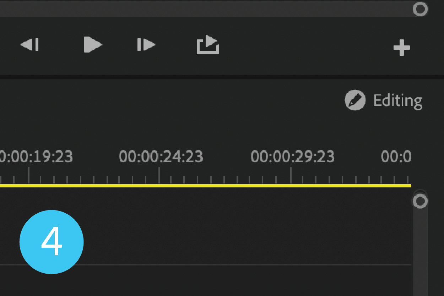
Task: Click the vertical scrollbar's round top handle
Action: pos(420,201)
